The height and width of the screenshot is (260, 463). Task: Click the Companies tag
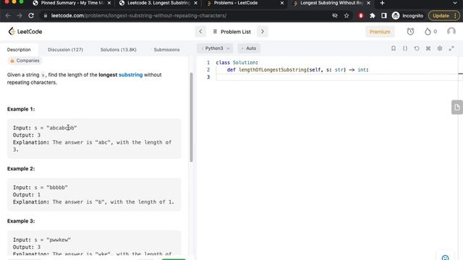(25, 61)
